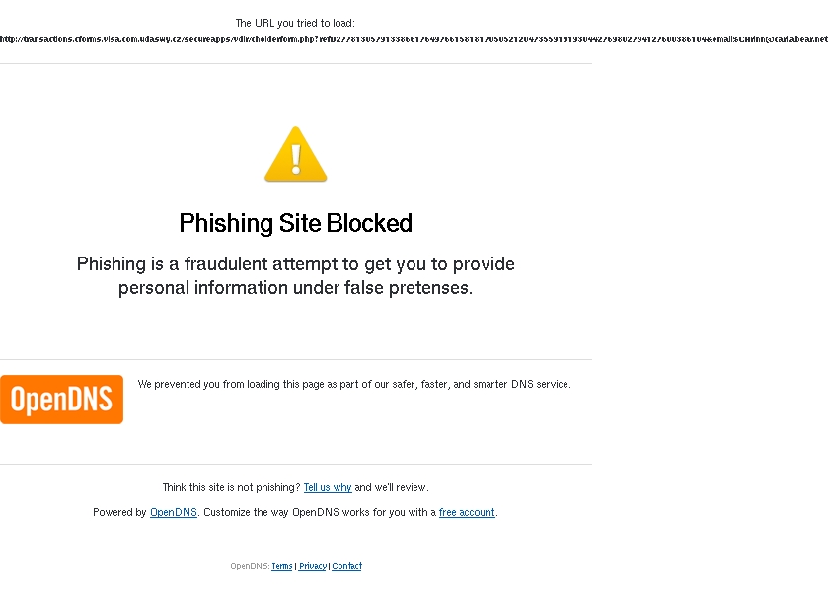Click the 'Customize the way OpenDNS works' sentence
828x590 pixels.
[x=350, y=512]
